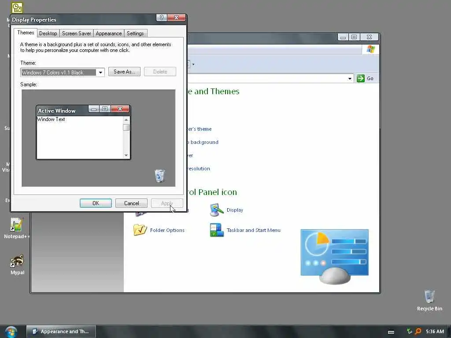Viewport: 451px width, 338px height.
Task: Click the Help question mark in Display Properties
Action: coord(161,18)
